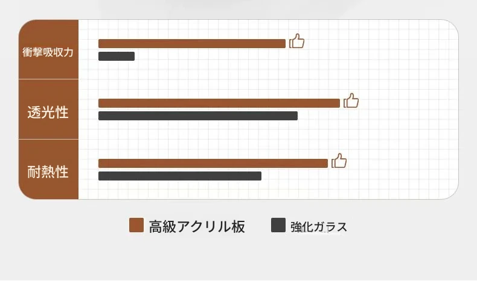Screen dimensions: 477x281
Task: Click brown acrylic bar for 衝撃吸収力
Action: [192, 44]
